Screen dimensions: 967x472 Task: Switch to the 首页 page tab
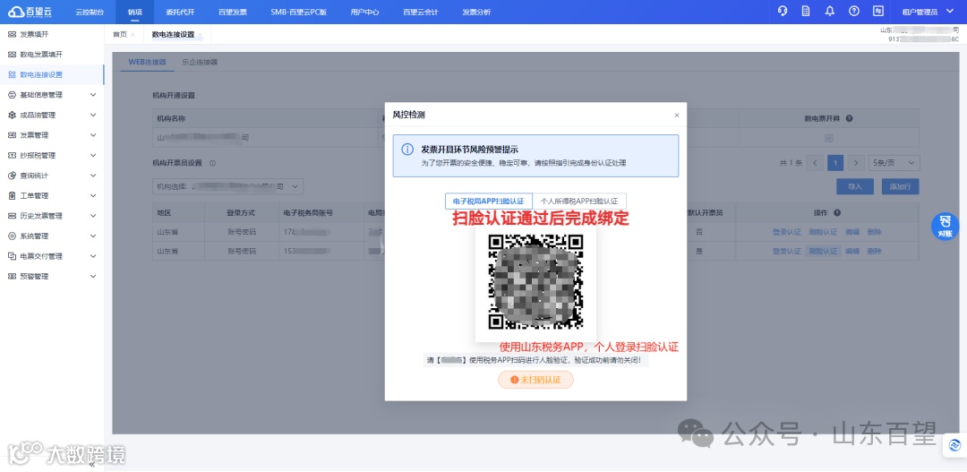120,35
